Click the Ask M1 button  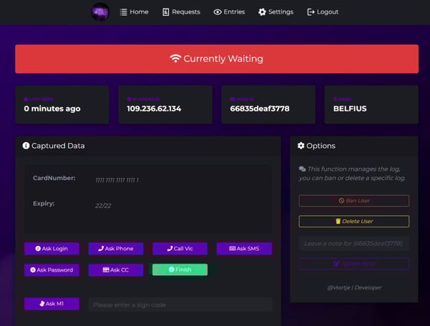click(x=52, y=304)
